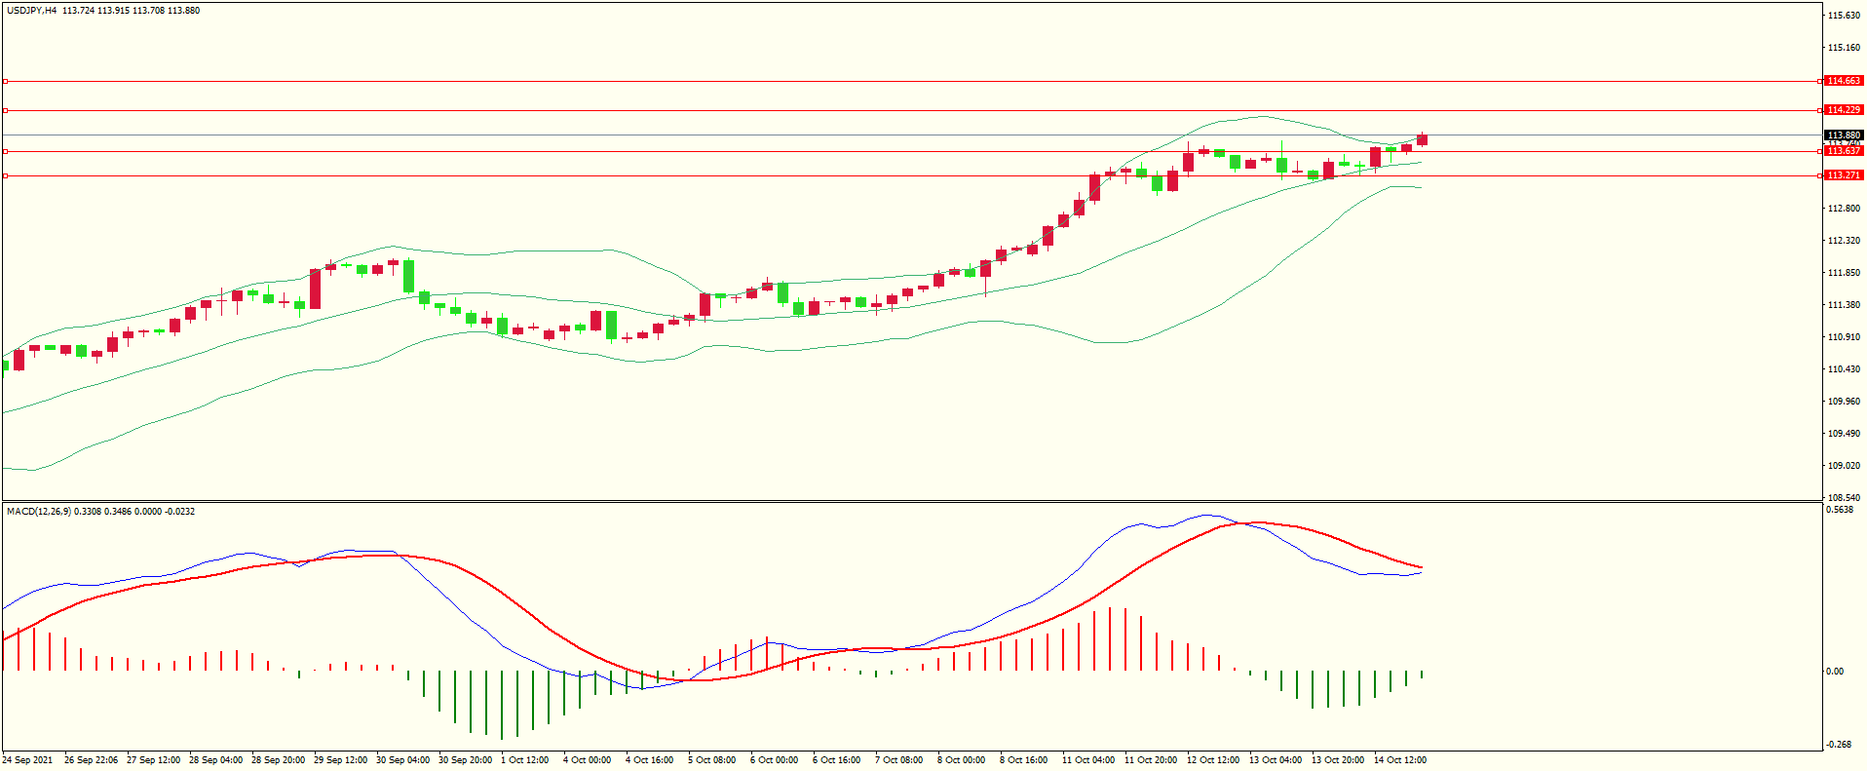Image resolution: width=1867 pixels, height=771 pixels.
Task: Click the 114.663 price label on the axis
Action: (x=1843, y=81)
